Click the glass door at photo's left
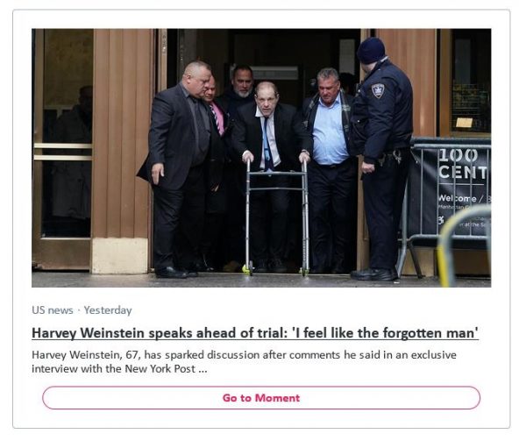 coord(62,149)
